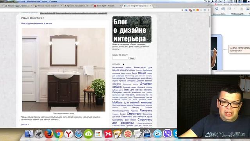Click the image icon in XMind toolbar
Viewport: 250px width, 141px height.
tap(248, 9)
